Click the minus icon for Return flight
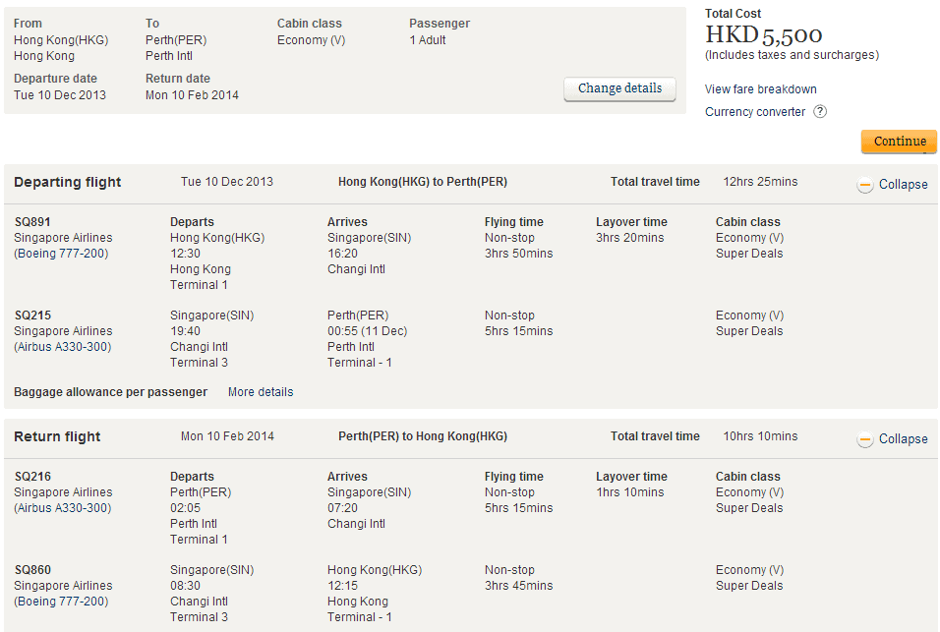This screenshot has height=632, width=940. 865,439
